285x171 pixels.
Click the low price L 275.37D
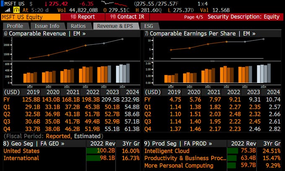(181, 10)
